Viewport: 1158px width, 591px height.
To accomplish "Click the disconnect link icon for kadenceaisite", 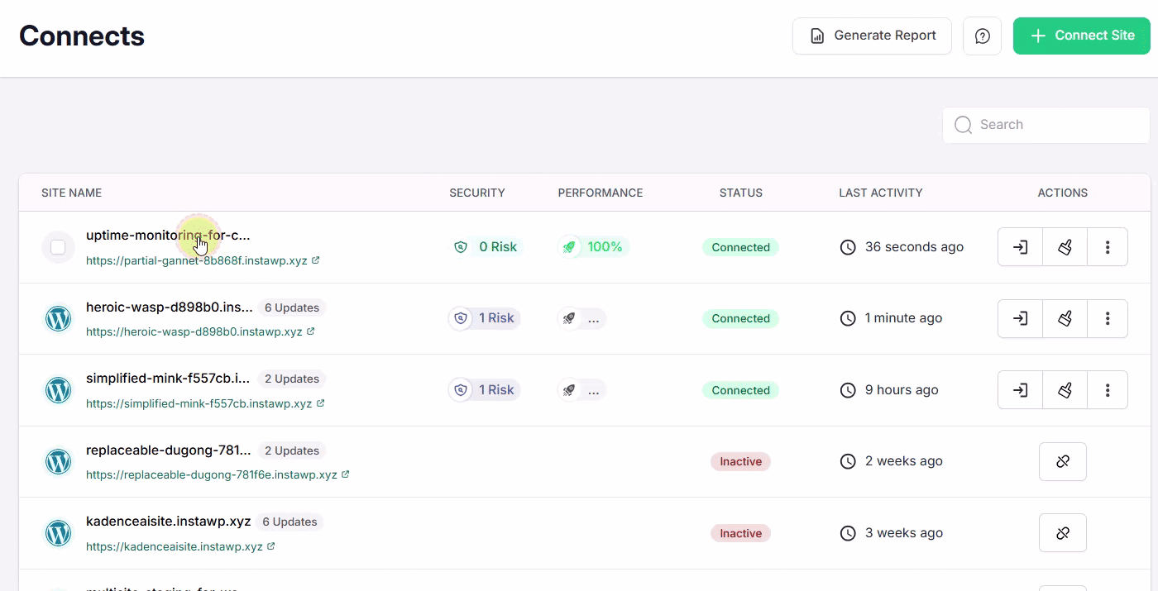I will pyautogui.click(x=1063, y=533).
